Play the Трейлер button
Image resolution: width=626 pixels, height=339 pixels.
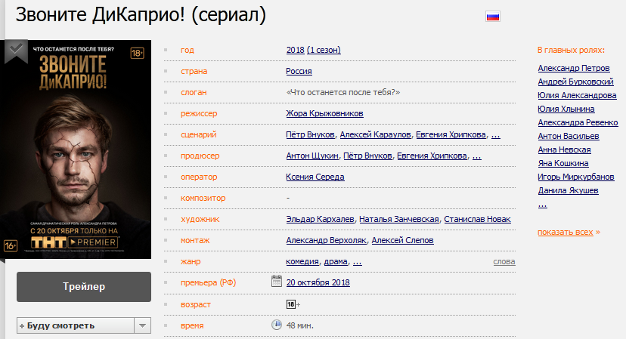click(x=84, y=287)
